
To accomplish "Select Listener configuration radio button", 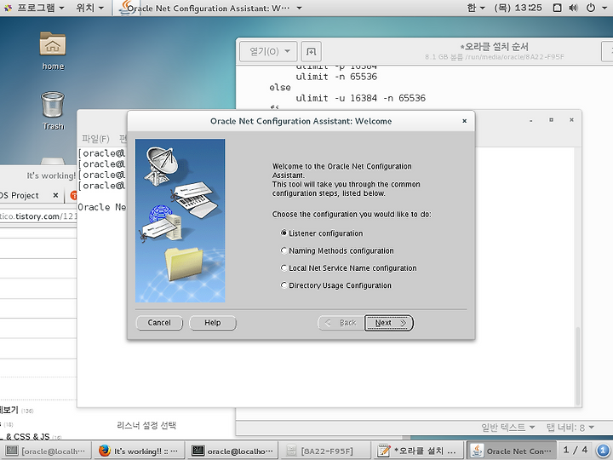I will click(284, 233).
